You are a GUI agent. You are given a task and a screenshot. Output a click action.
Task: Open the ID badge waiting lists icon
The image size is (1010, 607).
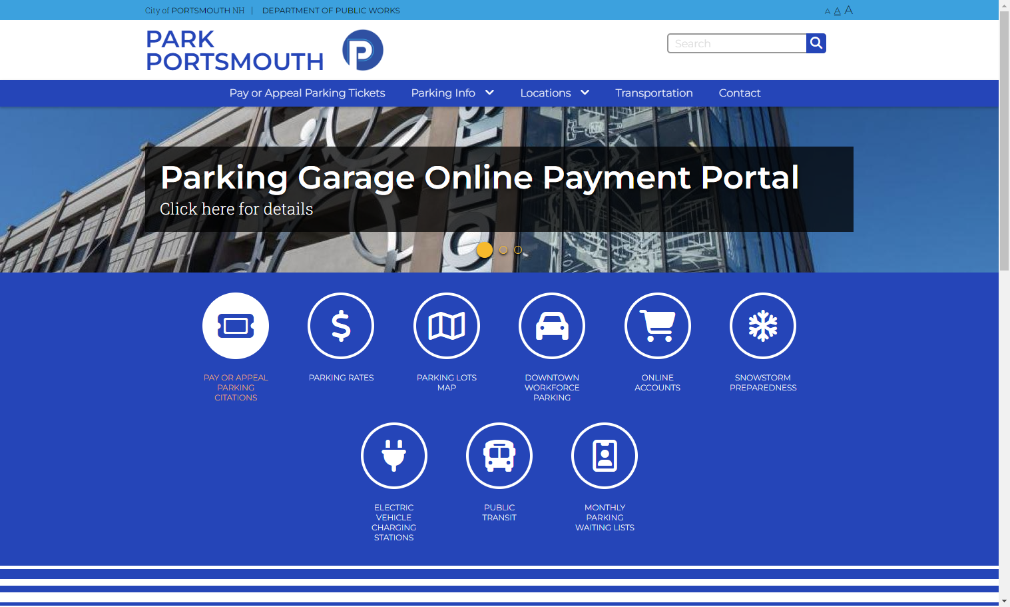click(x=605, y=456)
